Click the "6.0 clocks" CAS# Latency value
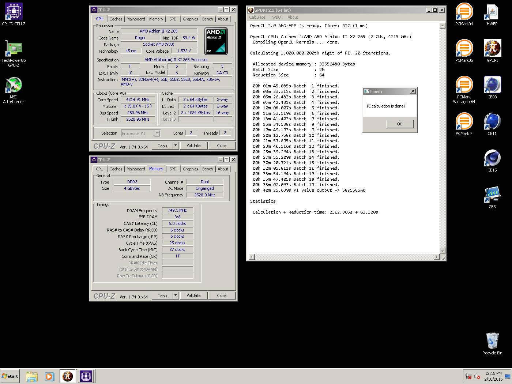This screenshot has height=384, width=512. click(x=177, y=223)
